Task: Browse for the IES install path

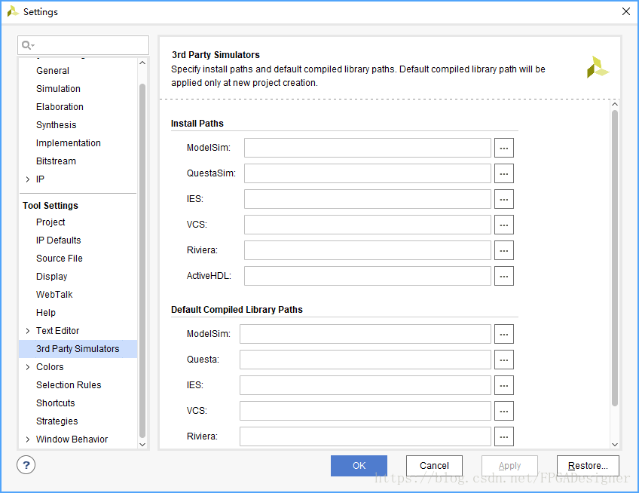Action: (x=503, y=199)
